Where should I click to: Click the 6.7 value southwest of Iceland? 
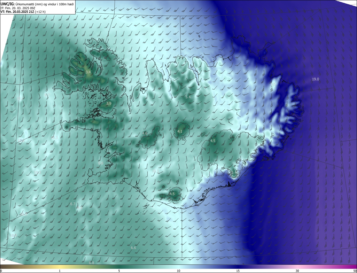pos(73,204)
